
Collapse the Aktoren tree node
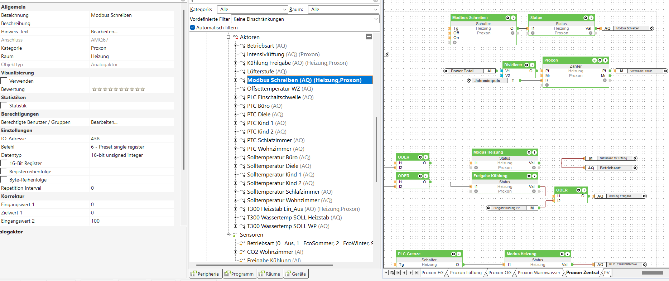(228, 37)
